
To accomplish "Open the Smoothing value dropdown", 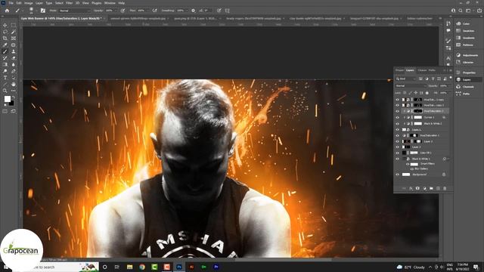I will coord(186,11).
